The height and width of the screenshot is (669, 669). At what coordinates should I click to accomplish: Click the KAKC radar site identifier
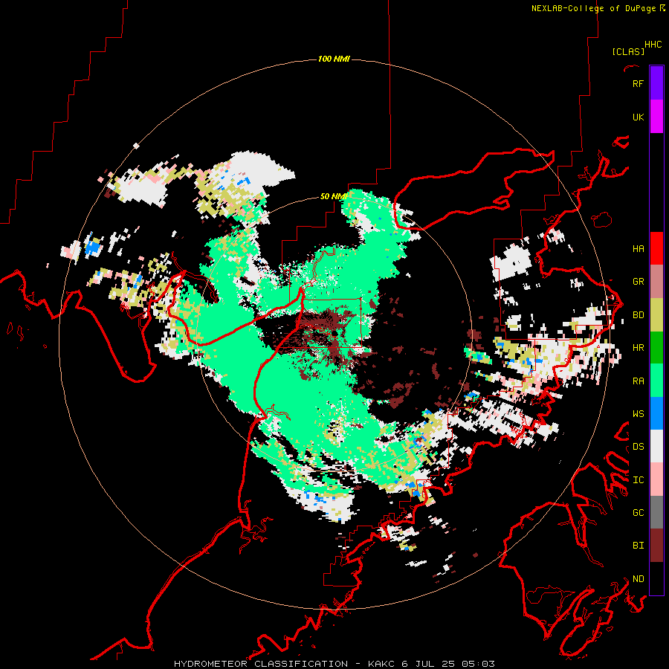[381, 664]
